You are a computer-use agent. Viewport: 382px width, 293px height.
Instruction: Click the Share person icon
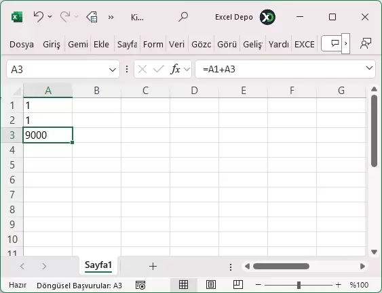366,44
